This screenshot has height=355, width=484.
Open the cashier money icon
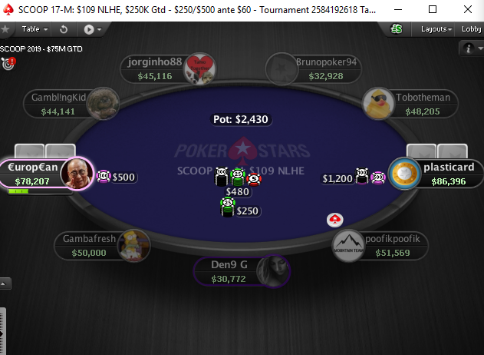[397, 29]
